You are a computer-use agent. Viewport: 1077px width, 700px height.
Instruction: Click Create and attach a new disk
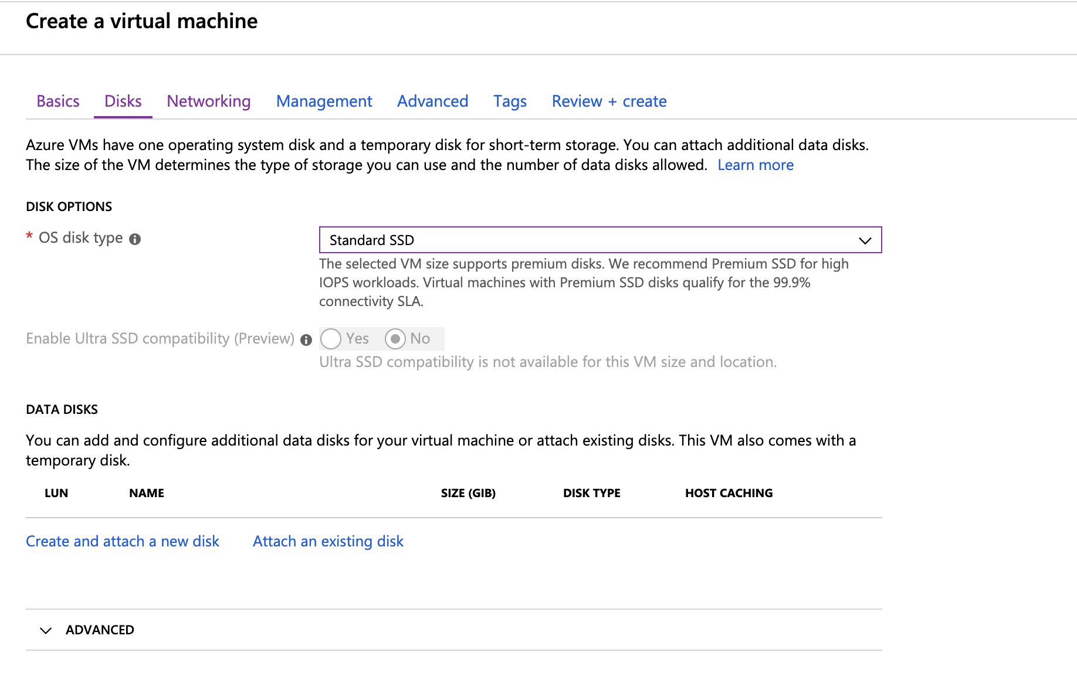coord(123,541)
